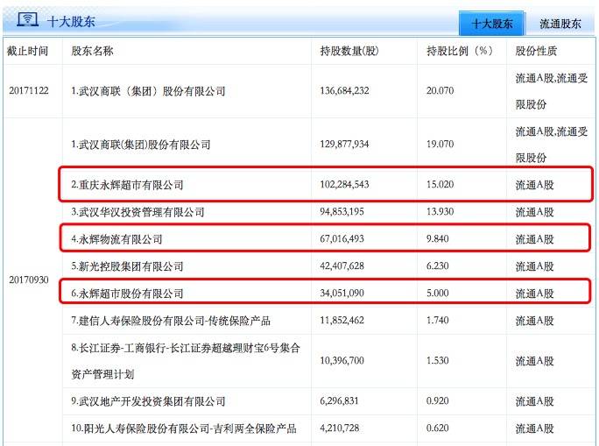Click shareholder 2.重庆永辉超市有限公司
599x446 pixels.
click(127, 185)
